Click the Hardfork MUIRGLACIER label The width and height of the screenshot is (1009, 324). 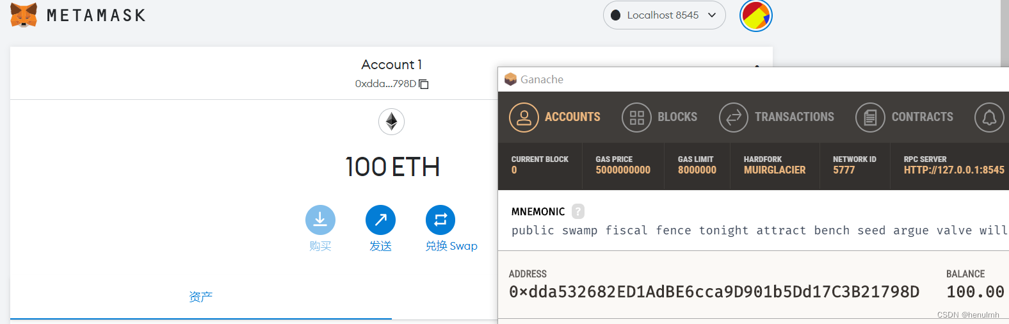[x=775, y=170]
